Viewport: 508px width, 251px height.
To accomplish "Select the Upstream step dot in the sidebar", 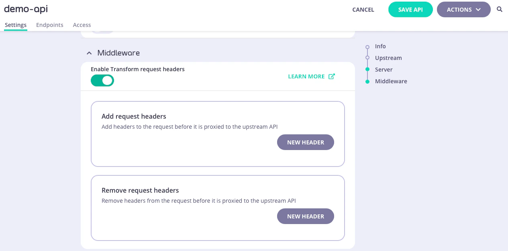I will click(368, 58).
